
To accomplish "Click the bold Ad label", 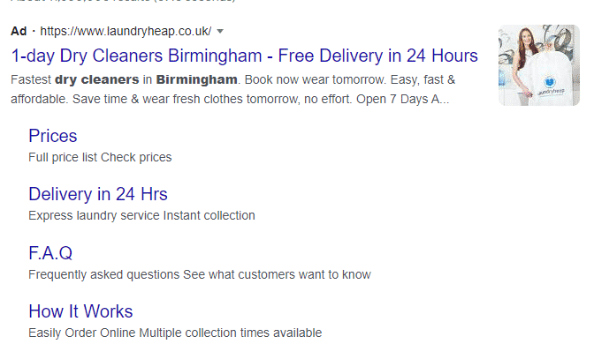I will [x=19, y=30].
